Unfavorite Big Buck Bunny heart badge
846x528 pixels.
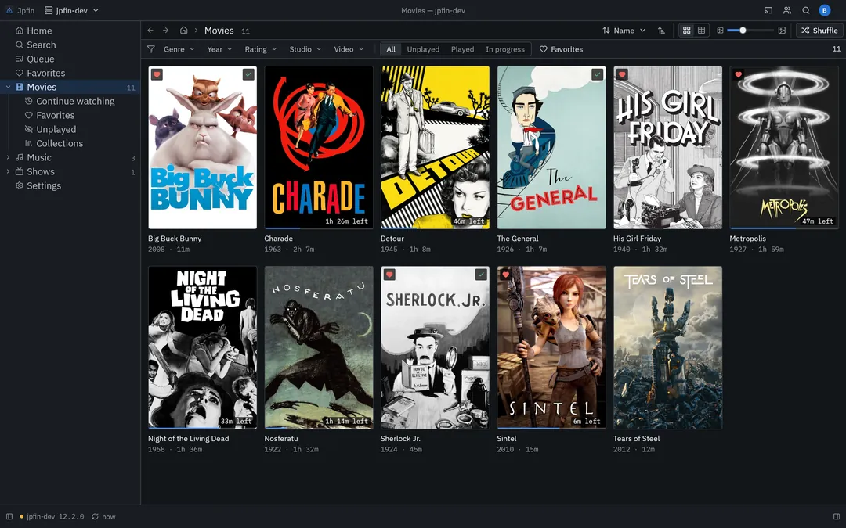[157, 74]
